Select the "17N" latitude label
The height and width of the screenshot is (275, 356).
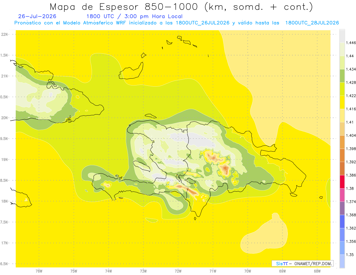point(5,243)
